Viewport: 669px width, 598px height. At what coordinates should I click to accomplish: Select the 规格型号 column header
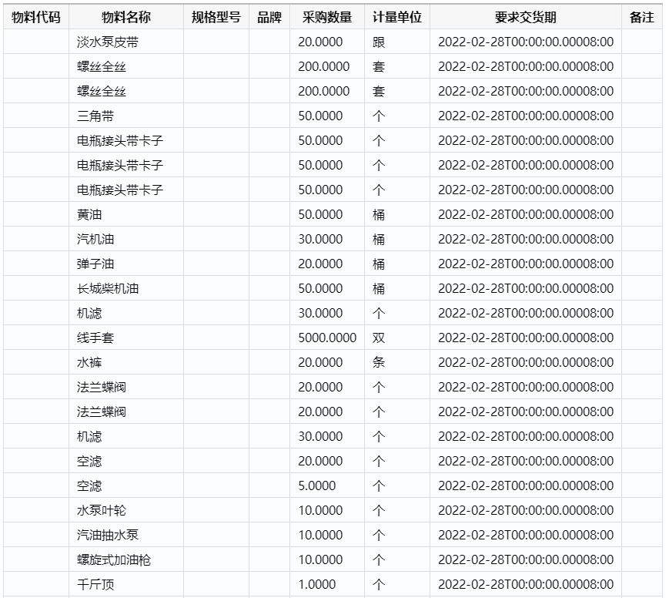[x=216, y=18]
